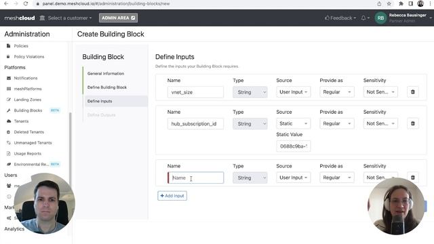Image resolution: width=434 pixels, height=244 pixels.
Task: Open Static source dropdown for hub_subscription_id
Action: 294,123
